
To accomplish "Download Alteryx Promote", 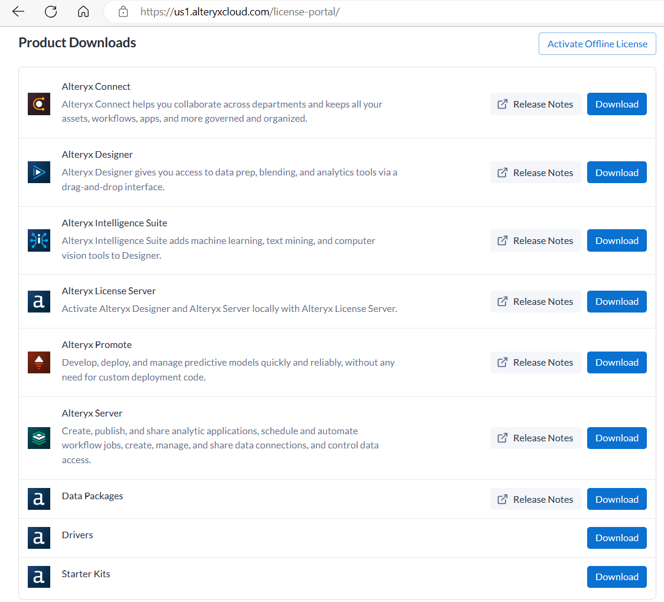I will 617,363.
